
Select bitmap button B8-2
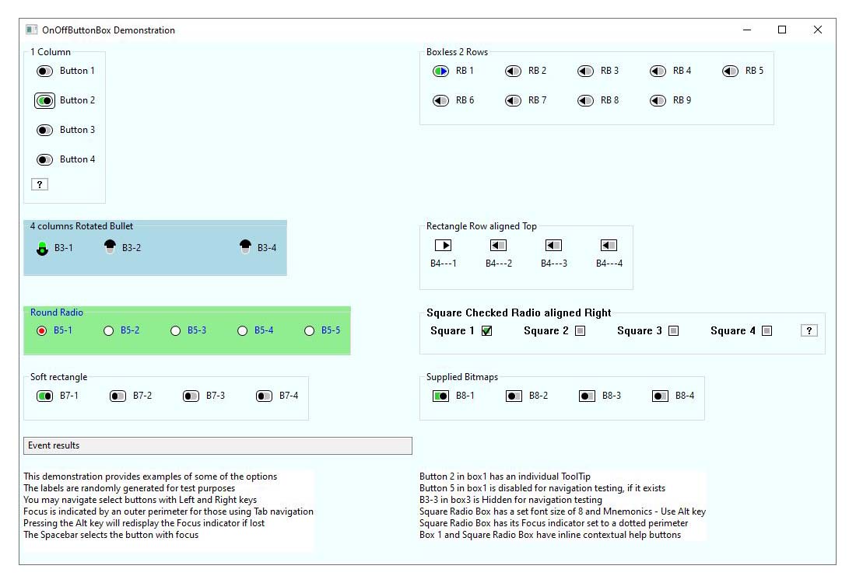point(514,396)
